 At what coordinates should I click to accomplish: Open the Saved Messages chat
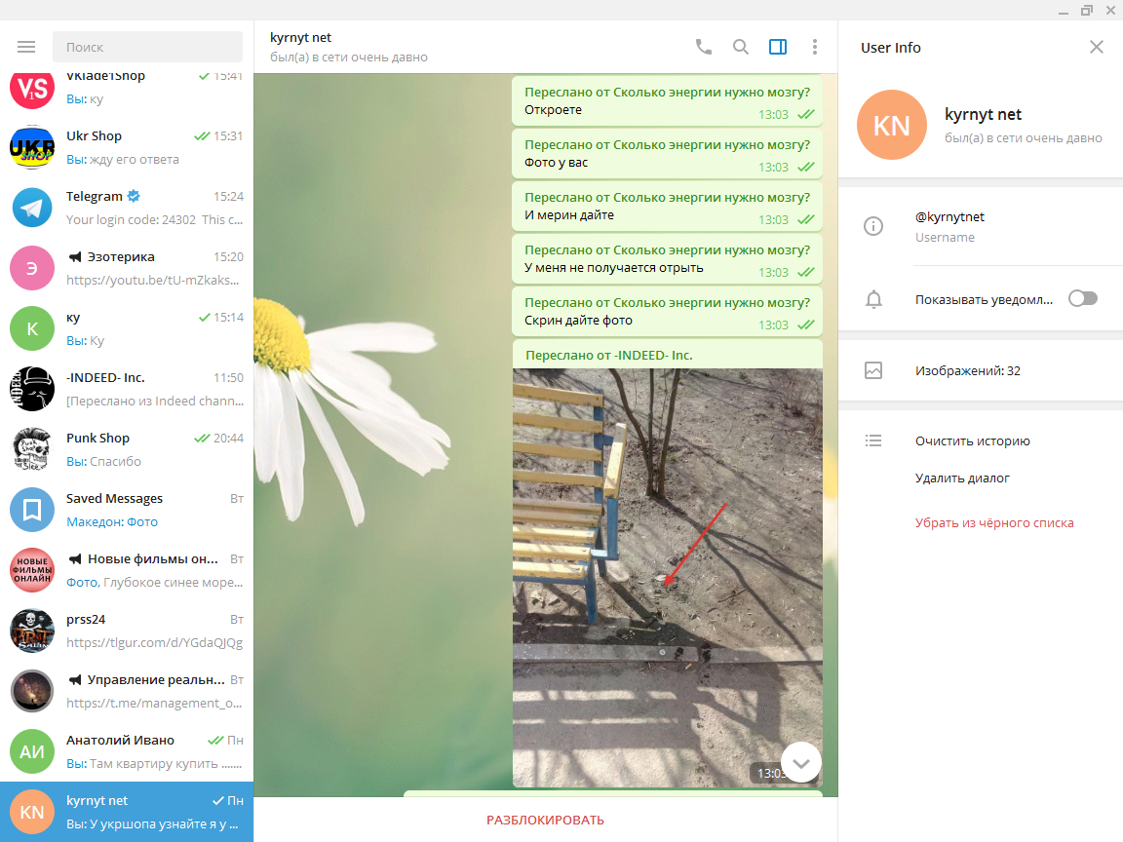127,510
